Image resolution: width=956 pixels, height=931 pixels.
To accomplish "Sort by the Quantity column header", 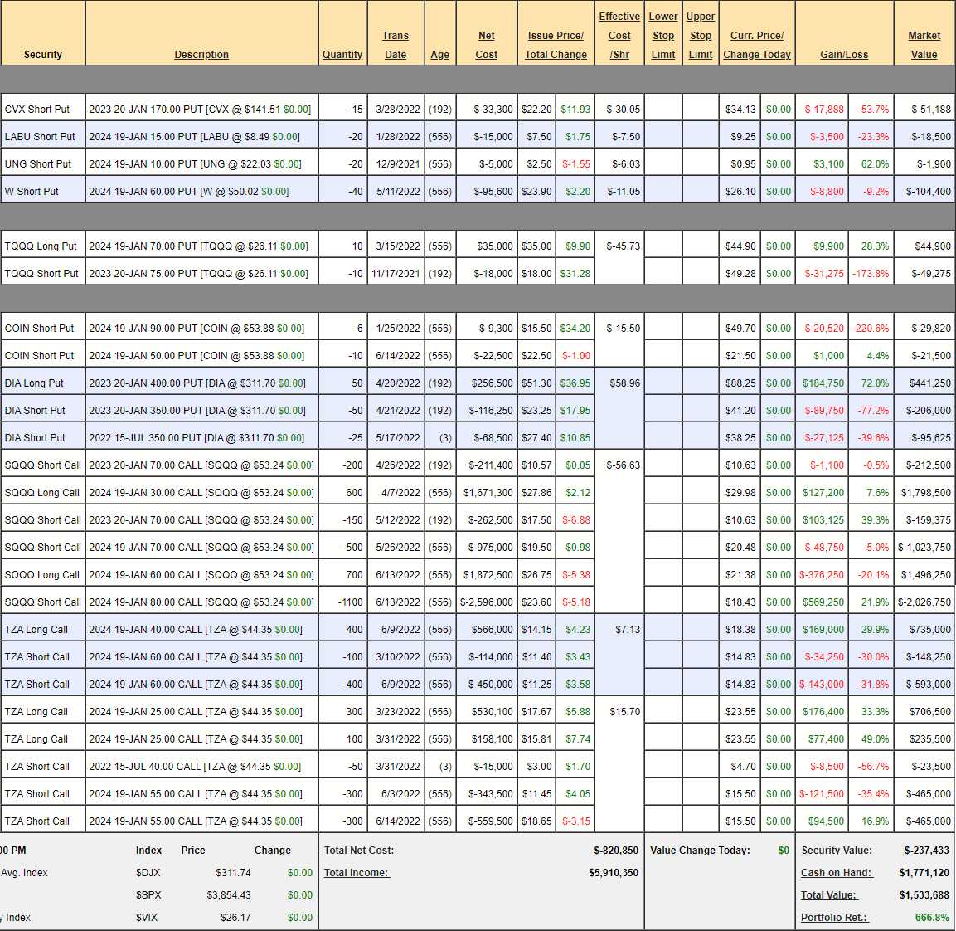I will [342, 55].
